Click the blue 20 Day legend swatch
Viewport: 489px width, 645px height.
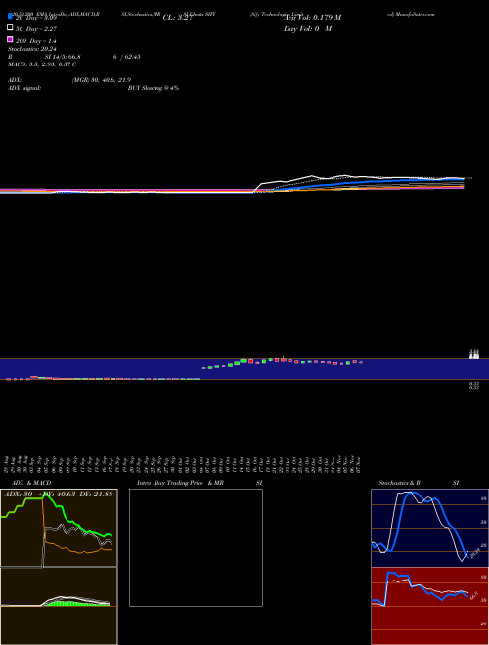[10, 16]
